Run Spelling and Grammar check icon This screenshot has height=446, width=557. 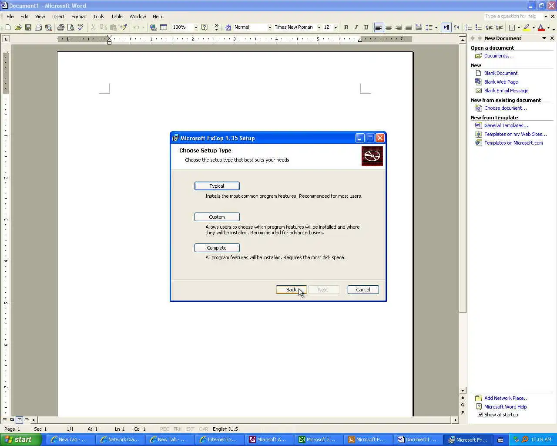(81, 27)
